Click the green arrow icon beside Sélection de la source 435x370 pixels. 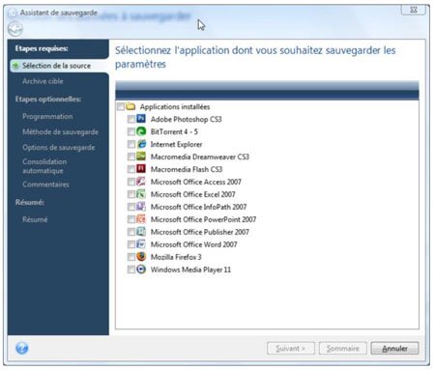coord(15,66)
